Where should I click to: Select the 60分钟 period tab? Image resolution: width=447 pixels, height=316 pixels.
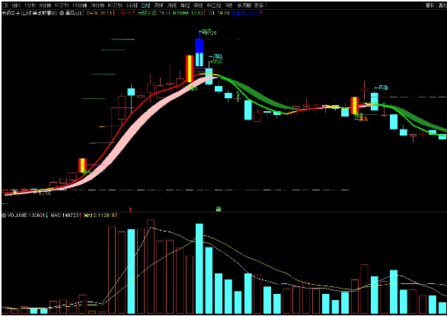(115, 5)
